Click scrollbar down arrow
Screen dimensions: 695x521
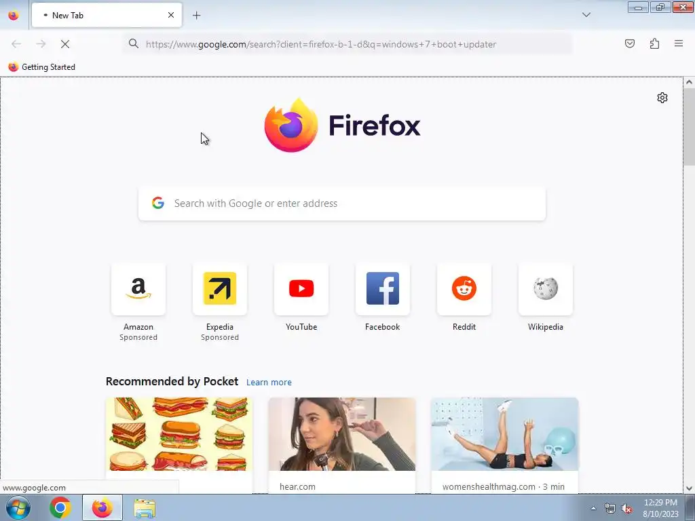689,488
